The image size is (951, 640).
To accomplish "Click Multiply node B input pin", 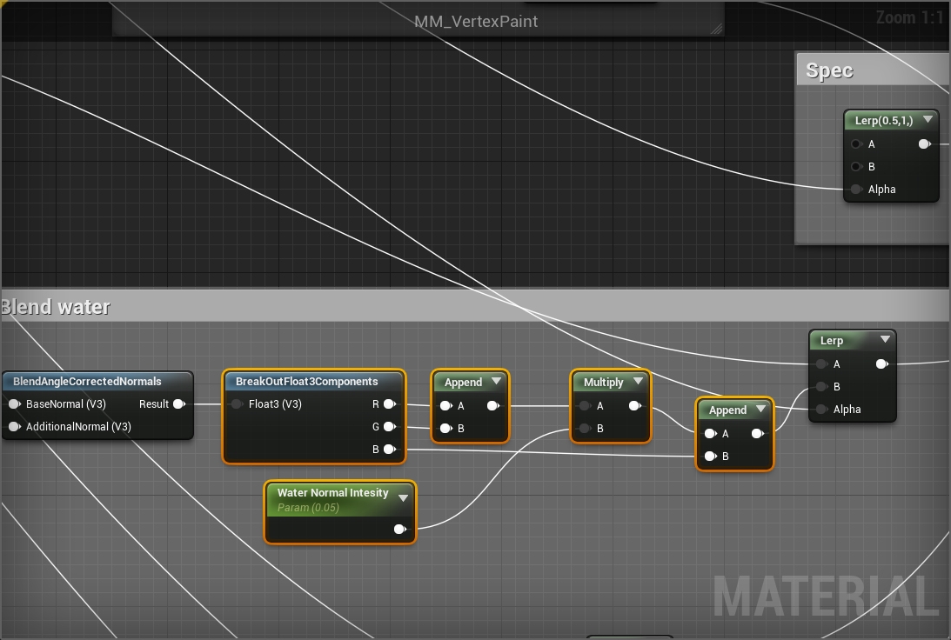I will coord(586,429).
